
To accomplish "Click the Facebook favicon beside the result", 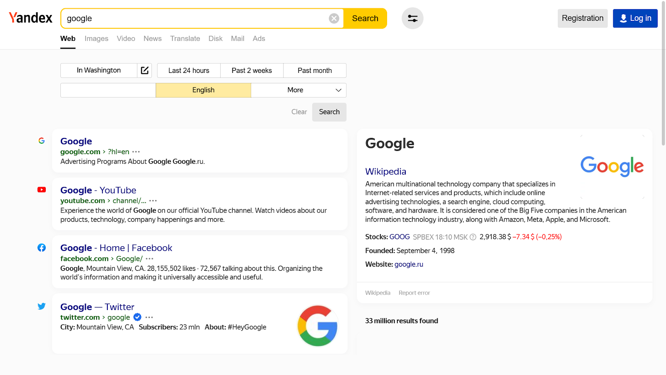I will click(42, 247).
